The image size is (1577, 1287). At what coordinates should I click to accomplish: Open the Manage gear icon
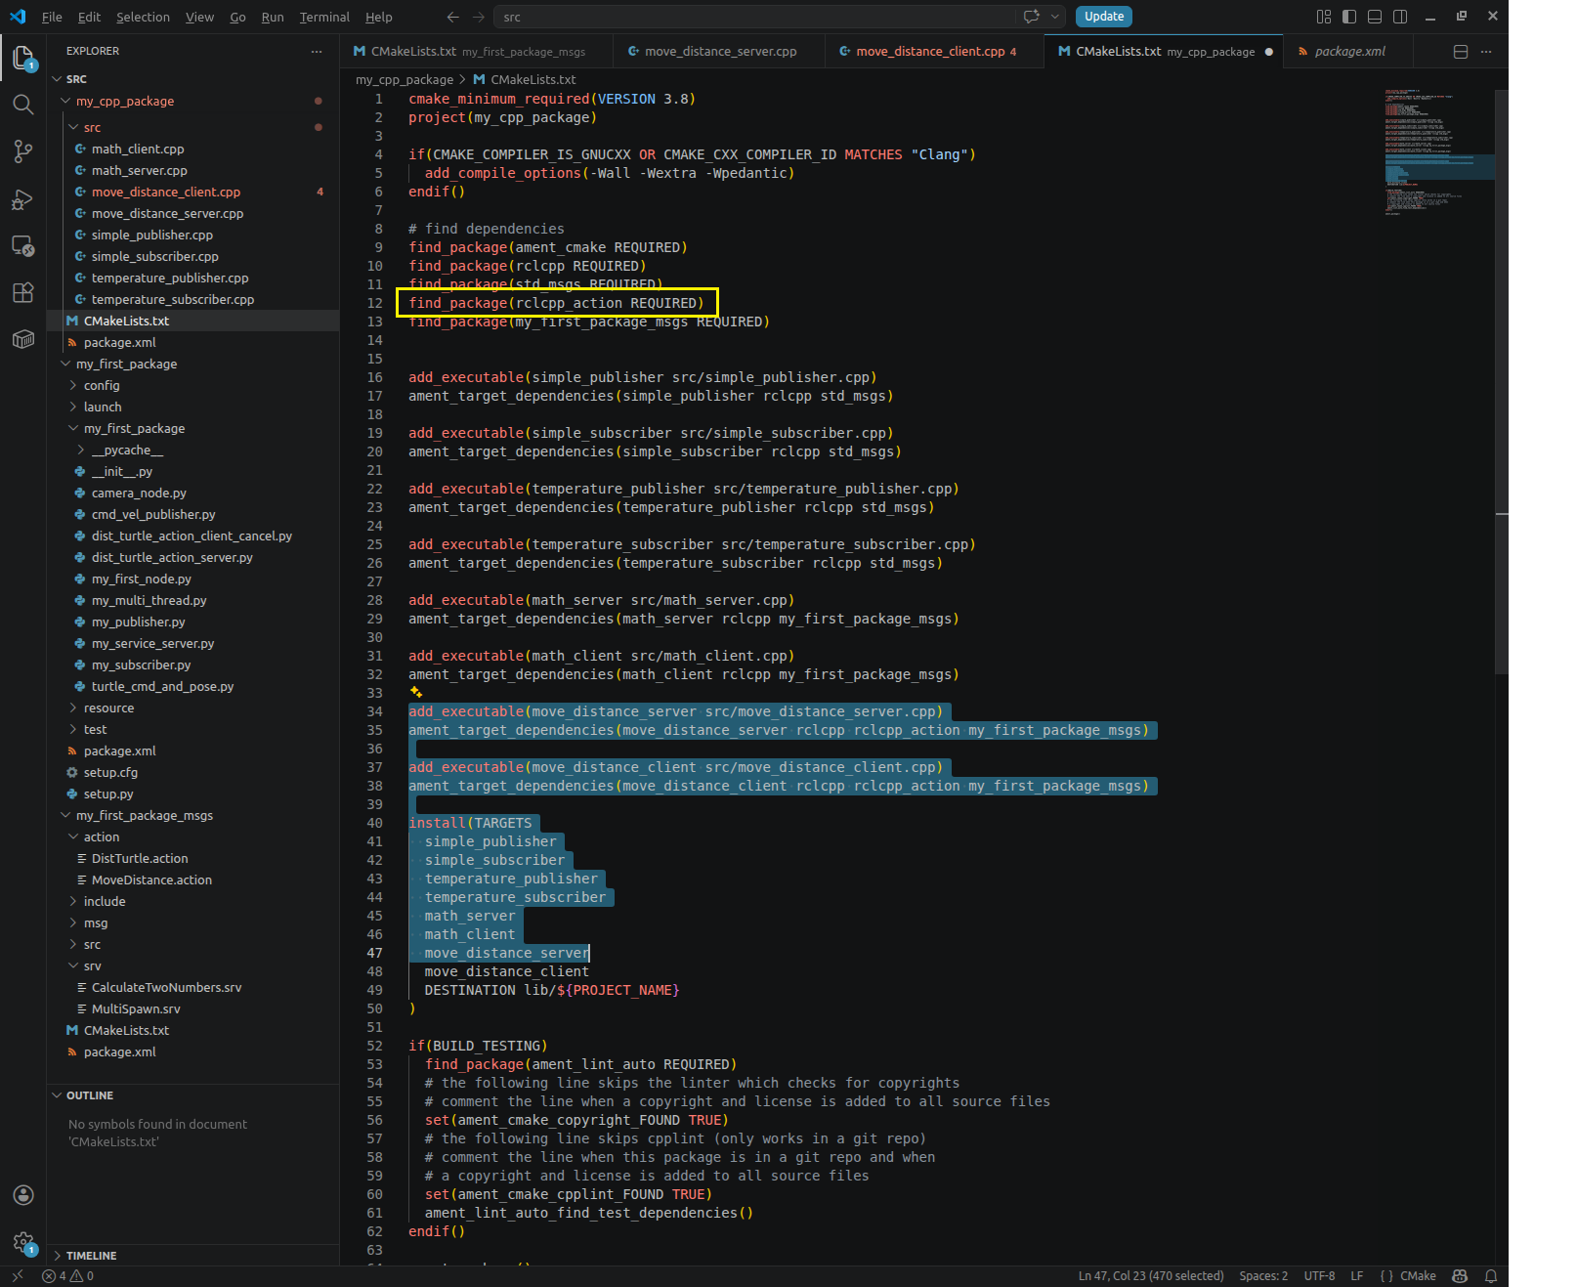[23, 1242]
